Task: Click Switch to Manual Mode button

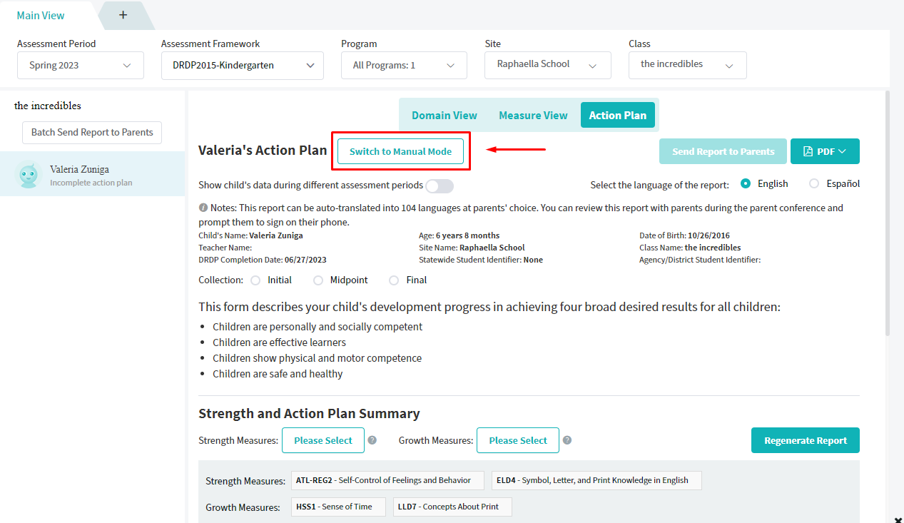Action: click(x=400, y=151)
